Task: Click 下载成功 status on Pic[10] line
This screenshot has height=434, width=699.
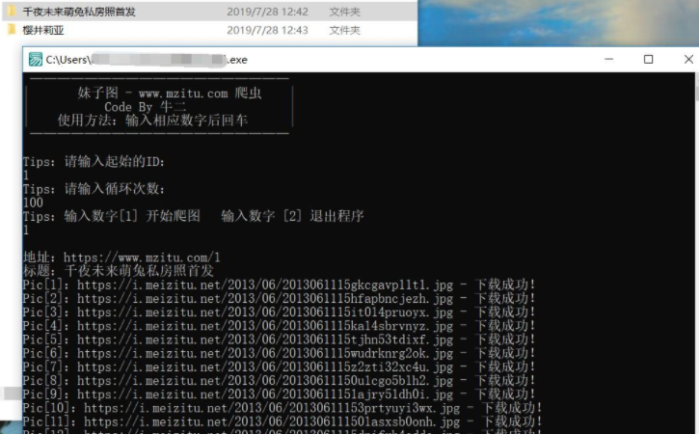Action: 512,408
